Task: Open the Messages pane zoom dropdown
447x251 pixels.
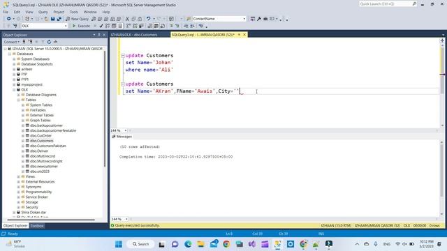Action: 126,219
